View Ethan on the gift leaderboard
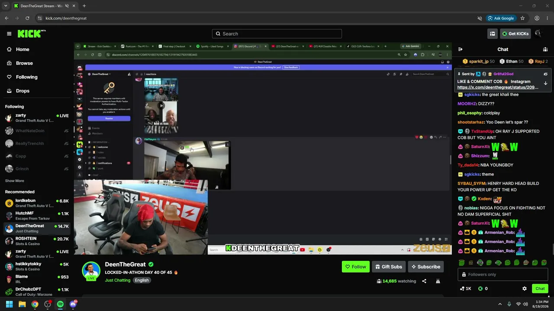Screen dimensions: 554x311 click(511, 61)
